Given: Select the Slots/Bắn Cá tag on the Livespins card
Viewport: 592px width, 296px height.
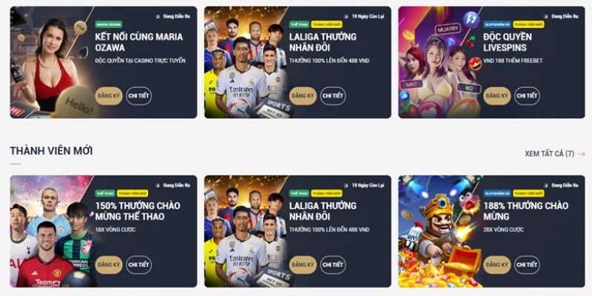Looking at the screenshot, I should (x=497, y=24).
